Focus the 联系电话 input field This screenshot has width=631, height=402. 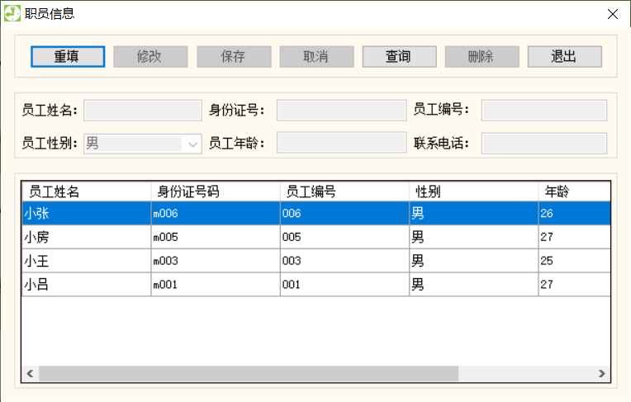click(543, 144)
